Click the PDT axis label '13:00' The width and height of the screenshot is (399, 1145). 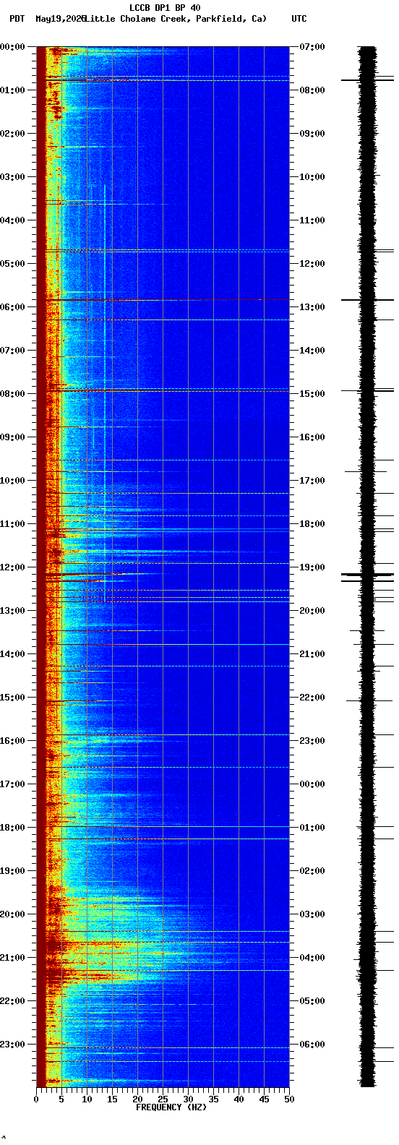coord(12,611)
